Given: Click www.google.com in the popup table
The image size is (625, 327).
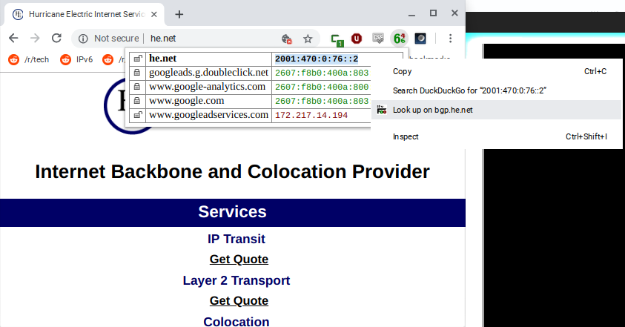Looking at the screenshot, I should 187,101.
